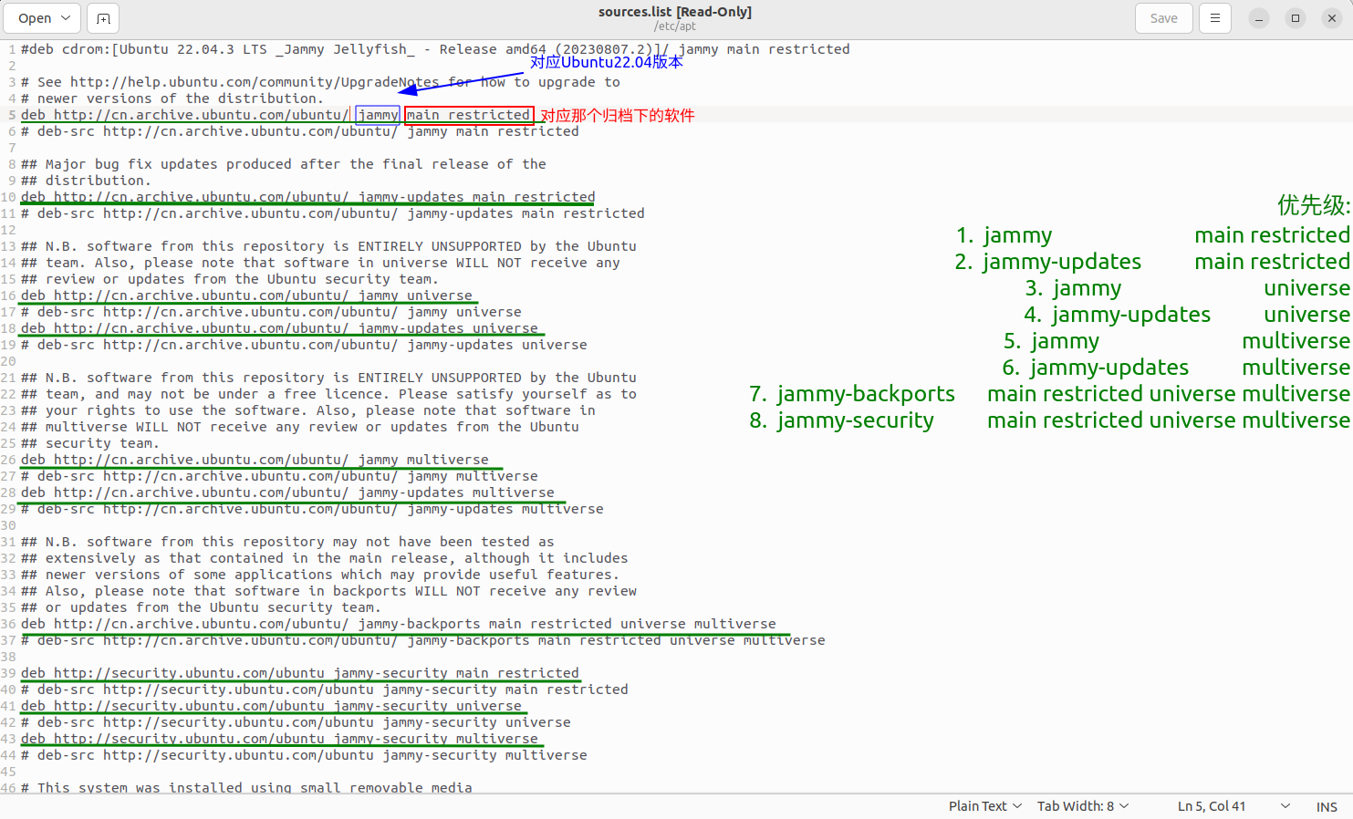Click the 'deb ... jammy-security multiverse' line 43
The image size is (1353, 819).
[x=279, y=739]
